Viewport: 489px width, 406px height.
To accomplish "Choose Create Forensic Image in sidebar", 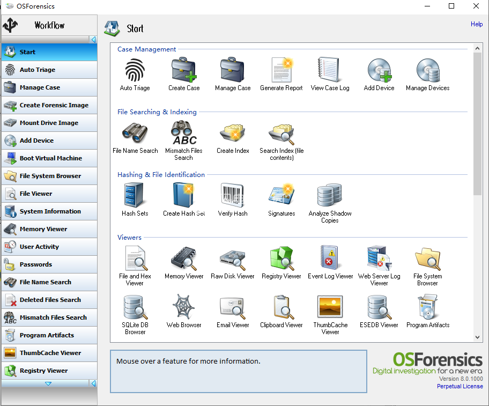I will pyautogui.click(x=49, y=105).
